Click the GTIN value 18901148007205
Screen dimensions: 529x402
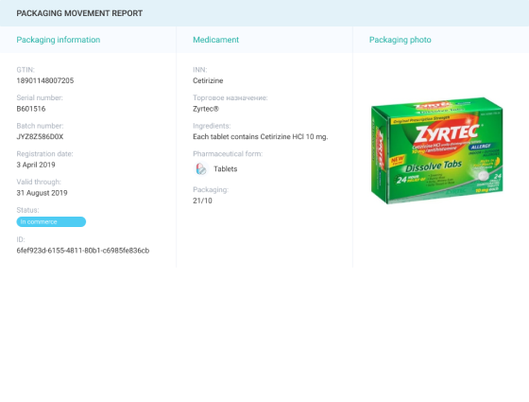[45, 80]
